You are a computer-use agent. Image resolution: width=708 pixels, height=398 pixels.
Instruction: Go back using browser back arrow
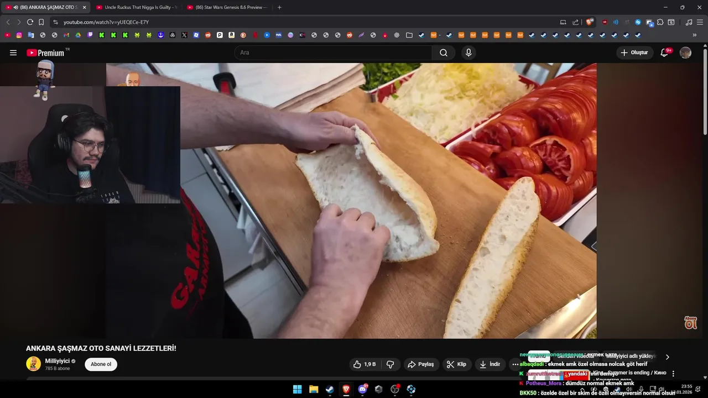[8, 22]
